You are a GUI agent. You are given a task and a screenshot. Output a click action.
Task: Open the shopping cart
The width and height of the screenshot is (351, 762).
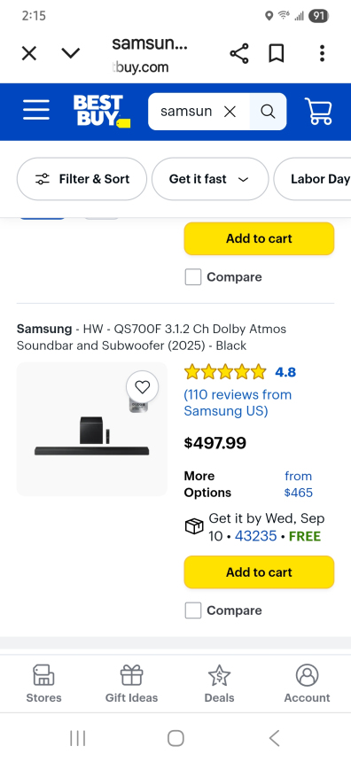coord(318,112)
